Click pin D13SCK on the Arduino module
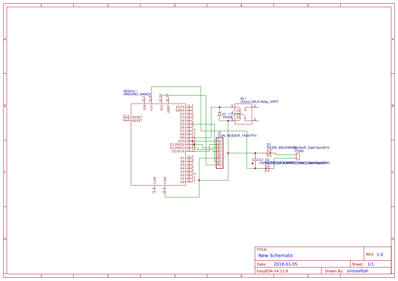 click(178, 151)
